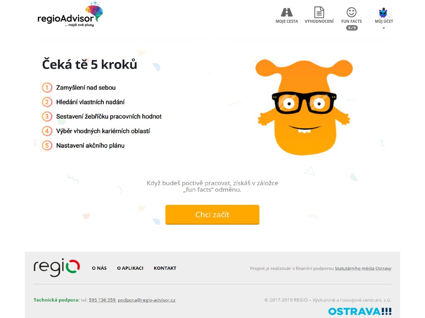Click the 8/9 Fun Facts badge
This screenshot has width=425, height=318.
[352, 28]
